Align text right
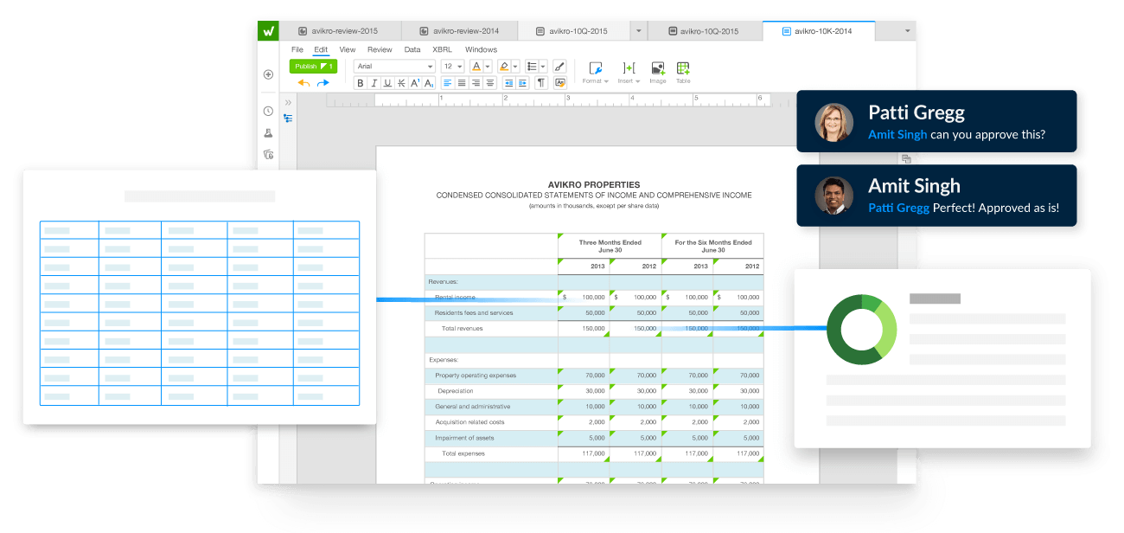This screenshot has width=1124, height=533. pyautogui.click(x=476, y=83)
